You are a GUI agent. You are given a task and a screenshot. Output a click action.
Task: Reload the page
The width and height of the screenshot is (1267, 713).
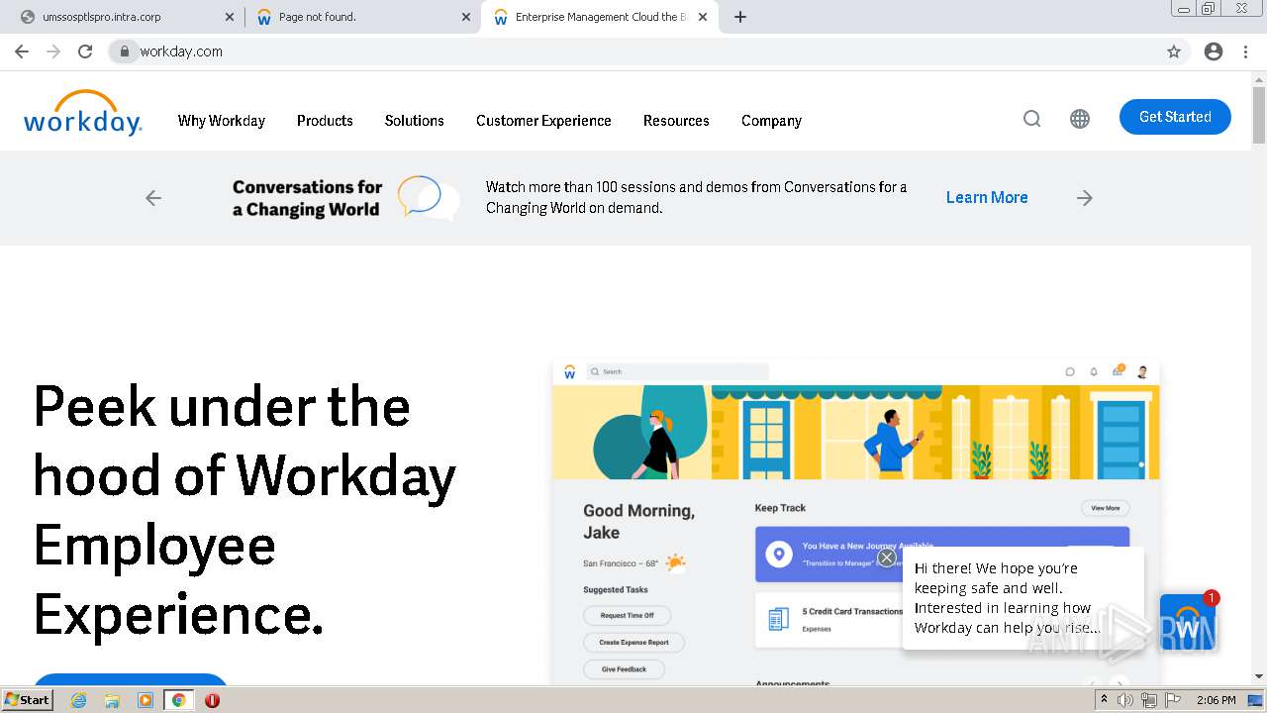point(85,51)
